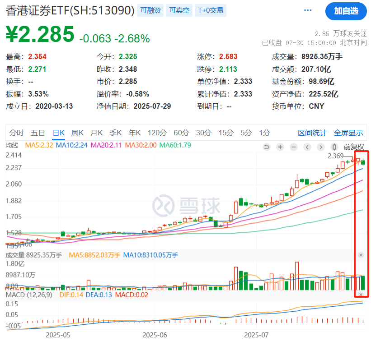Viewport: 371px width, 341px height.
Task: Open the 区间统计 link
Action: pos(312,133)
